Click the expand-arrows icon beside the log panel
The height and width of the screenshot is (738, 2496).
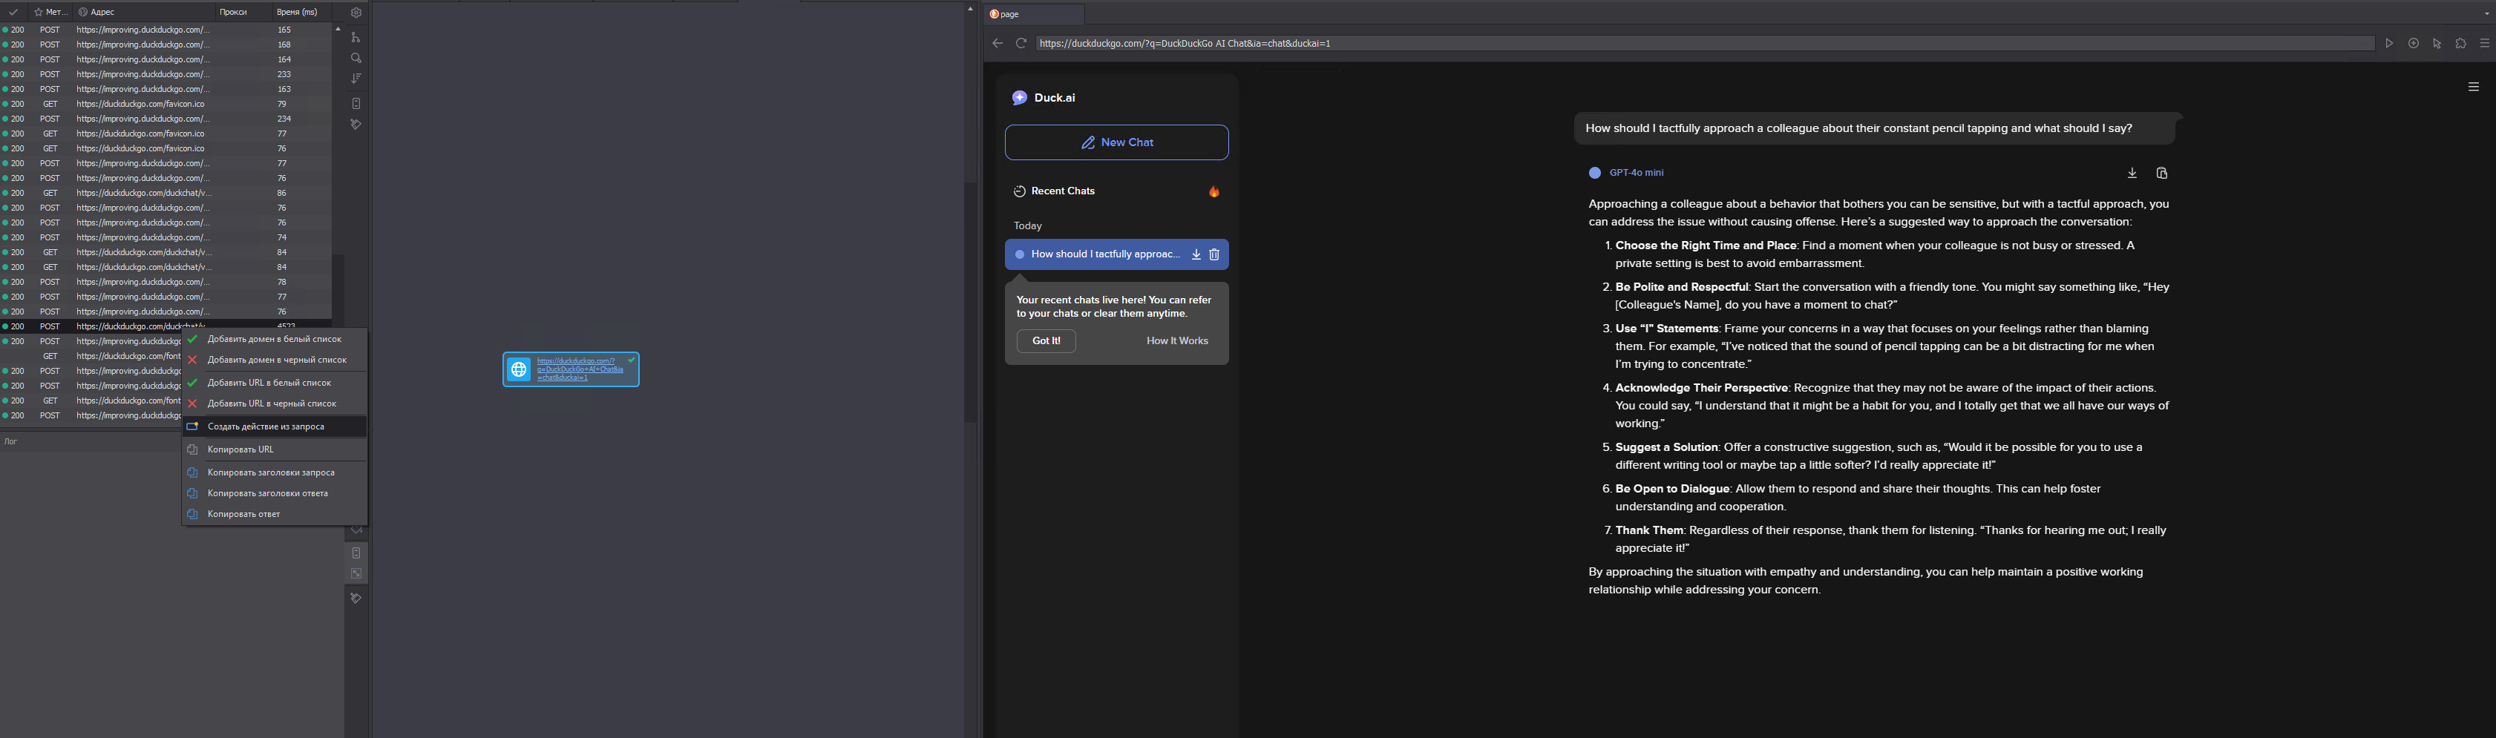pos(356,573)
